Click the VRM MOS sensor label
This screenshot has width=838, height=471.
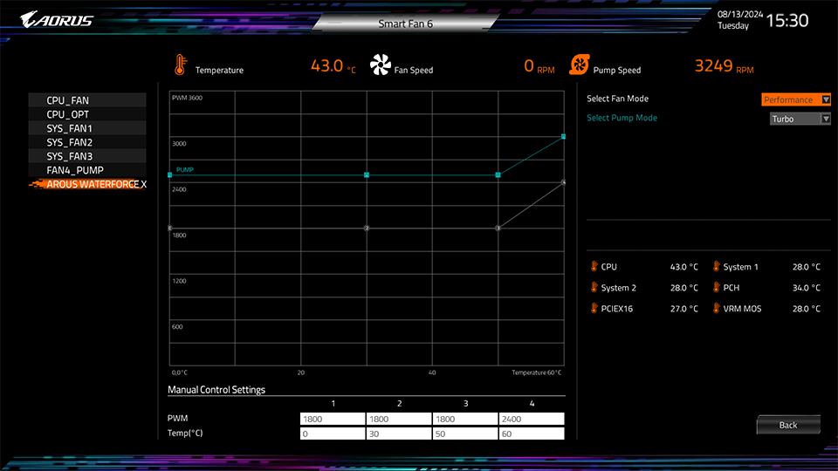(742, 308)
